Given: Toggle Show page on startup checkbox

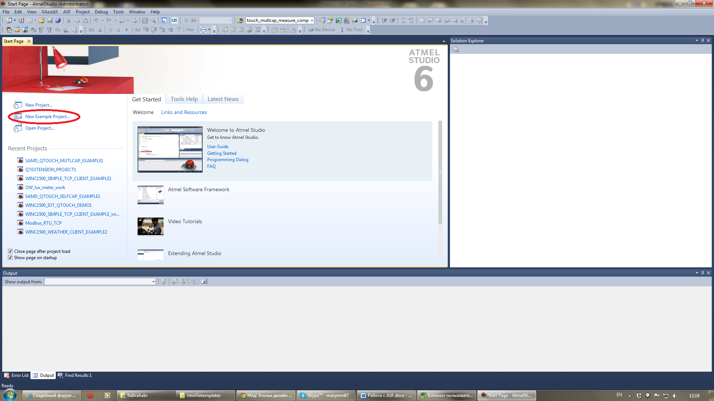Looking at the screenshot, I should coord(10,258).
